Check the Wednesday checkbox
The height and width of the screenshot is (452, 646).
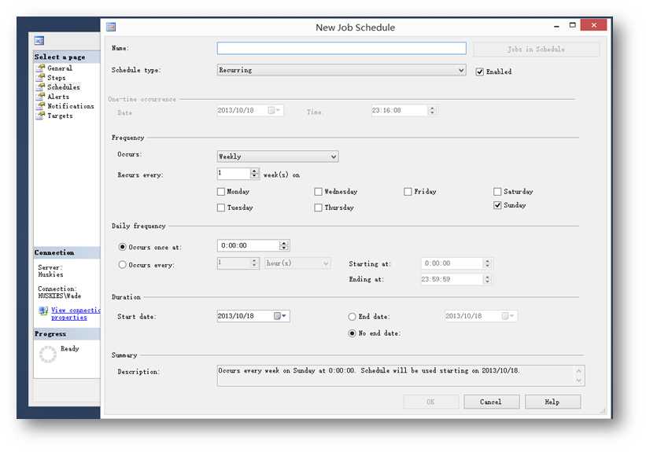[318, 192]
